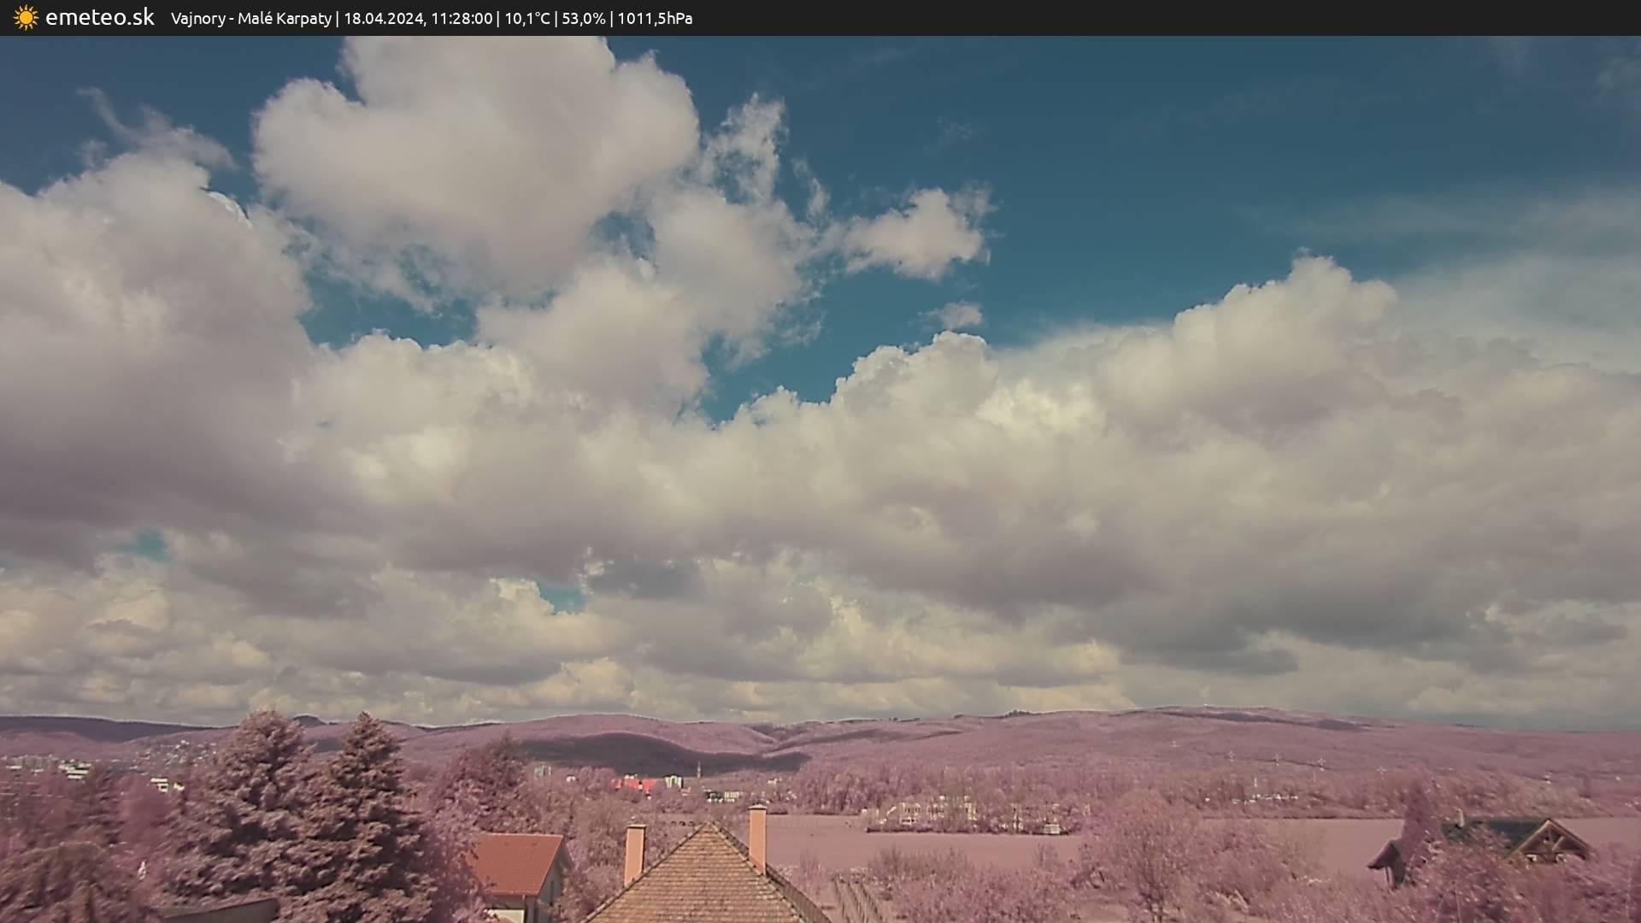The width and height of the screenshot is (1641, 923).
Task: Click the 11:28:00 timestamp
Action: pos(462,19)
